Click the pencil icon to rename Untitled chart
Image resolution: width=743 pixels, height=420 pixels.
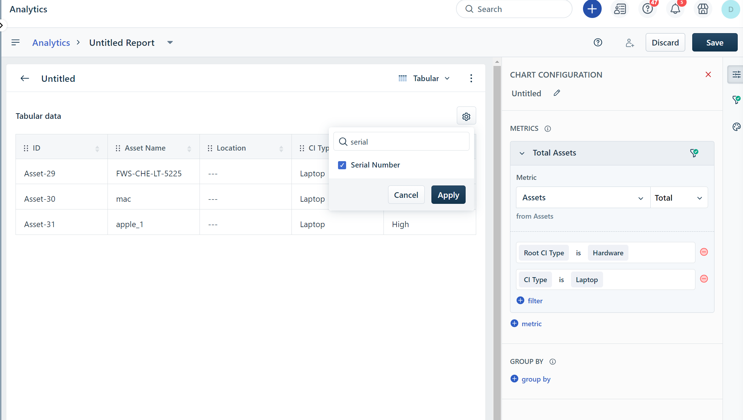coord(557,93)
